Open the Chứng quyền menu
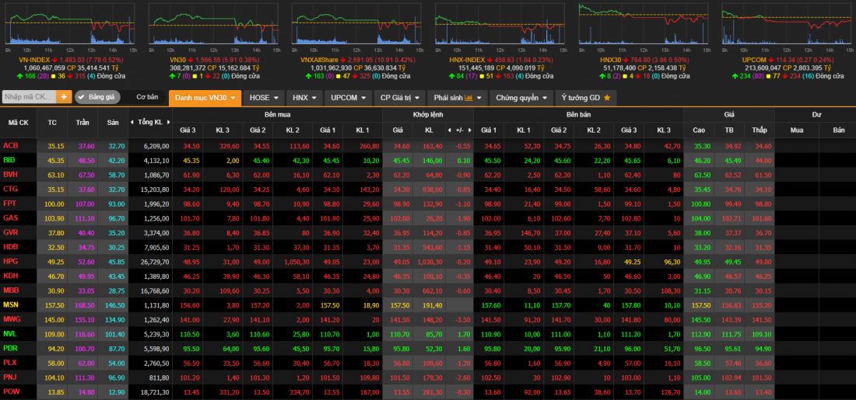This screenshot has width=856, height=400. pyautogui.click(x=521, y=98)
